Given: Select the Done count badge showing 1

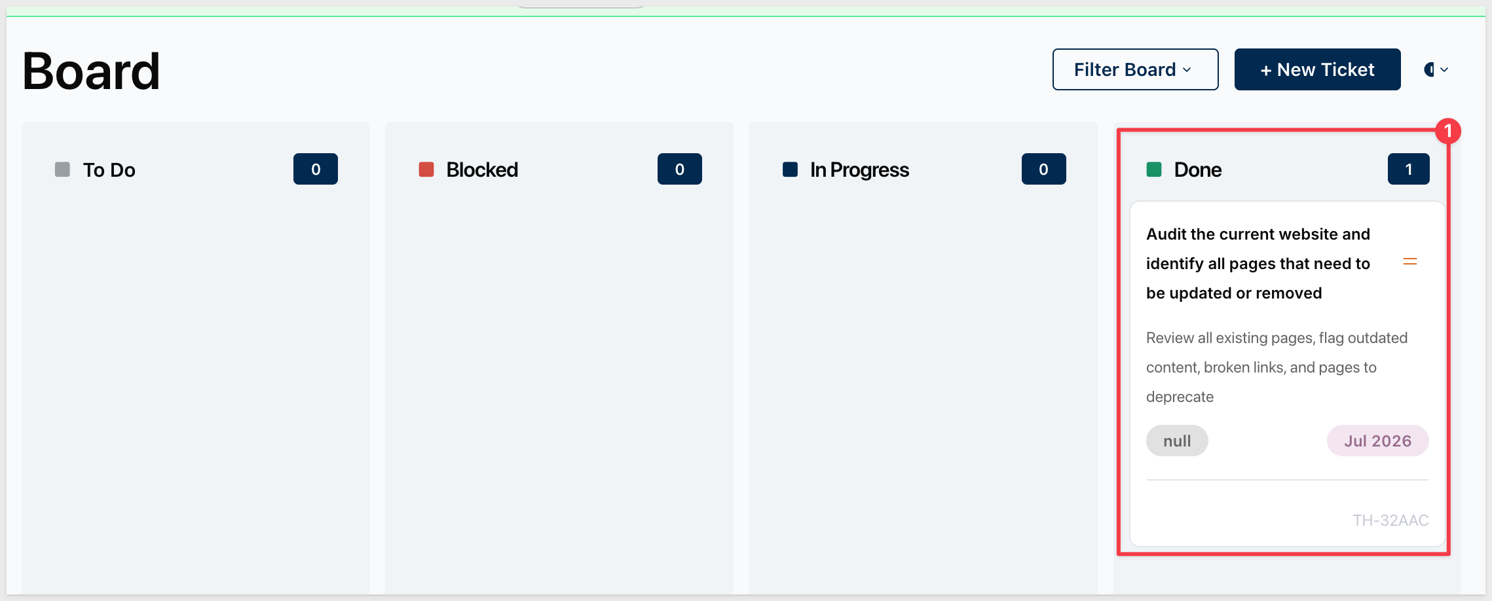Looking at the screenshot, I should click(x=1409, y=169).
